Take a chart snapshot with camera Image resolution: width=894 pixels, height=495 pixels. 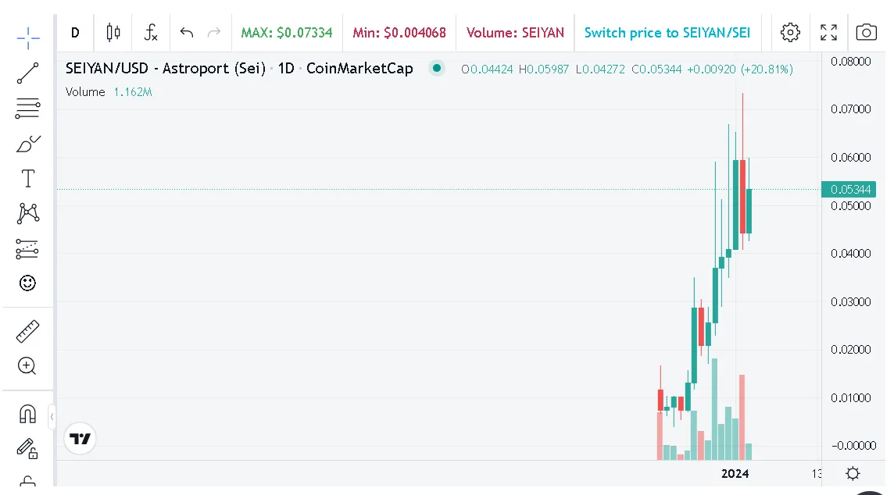pos(866,33)
